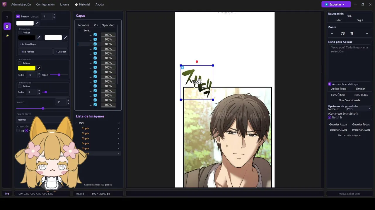This screenshot has width=375, height=210.
Task: Toggle the Trazado stroke option
Action: click(x=18, y=16)
